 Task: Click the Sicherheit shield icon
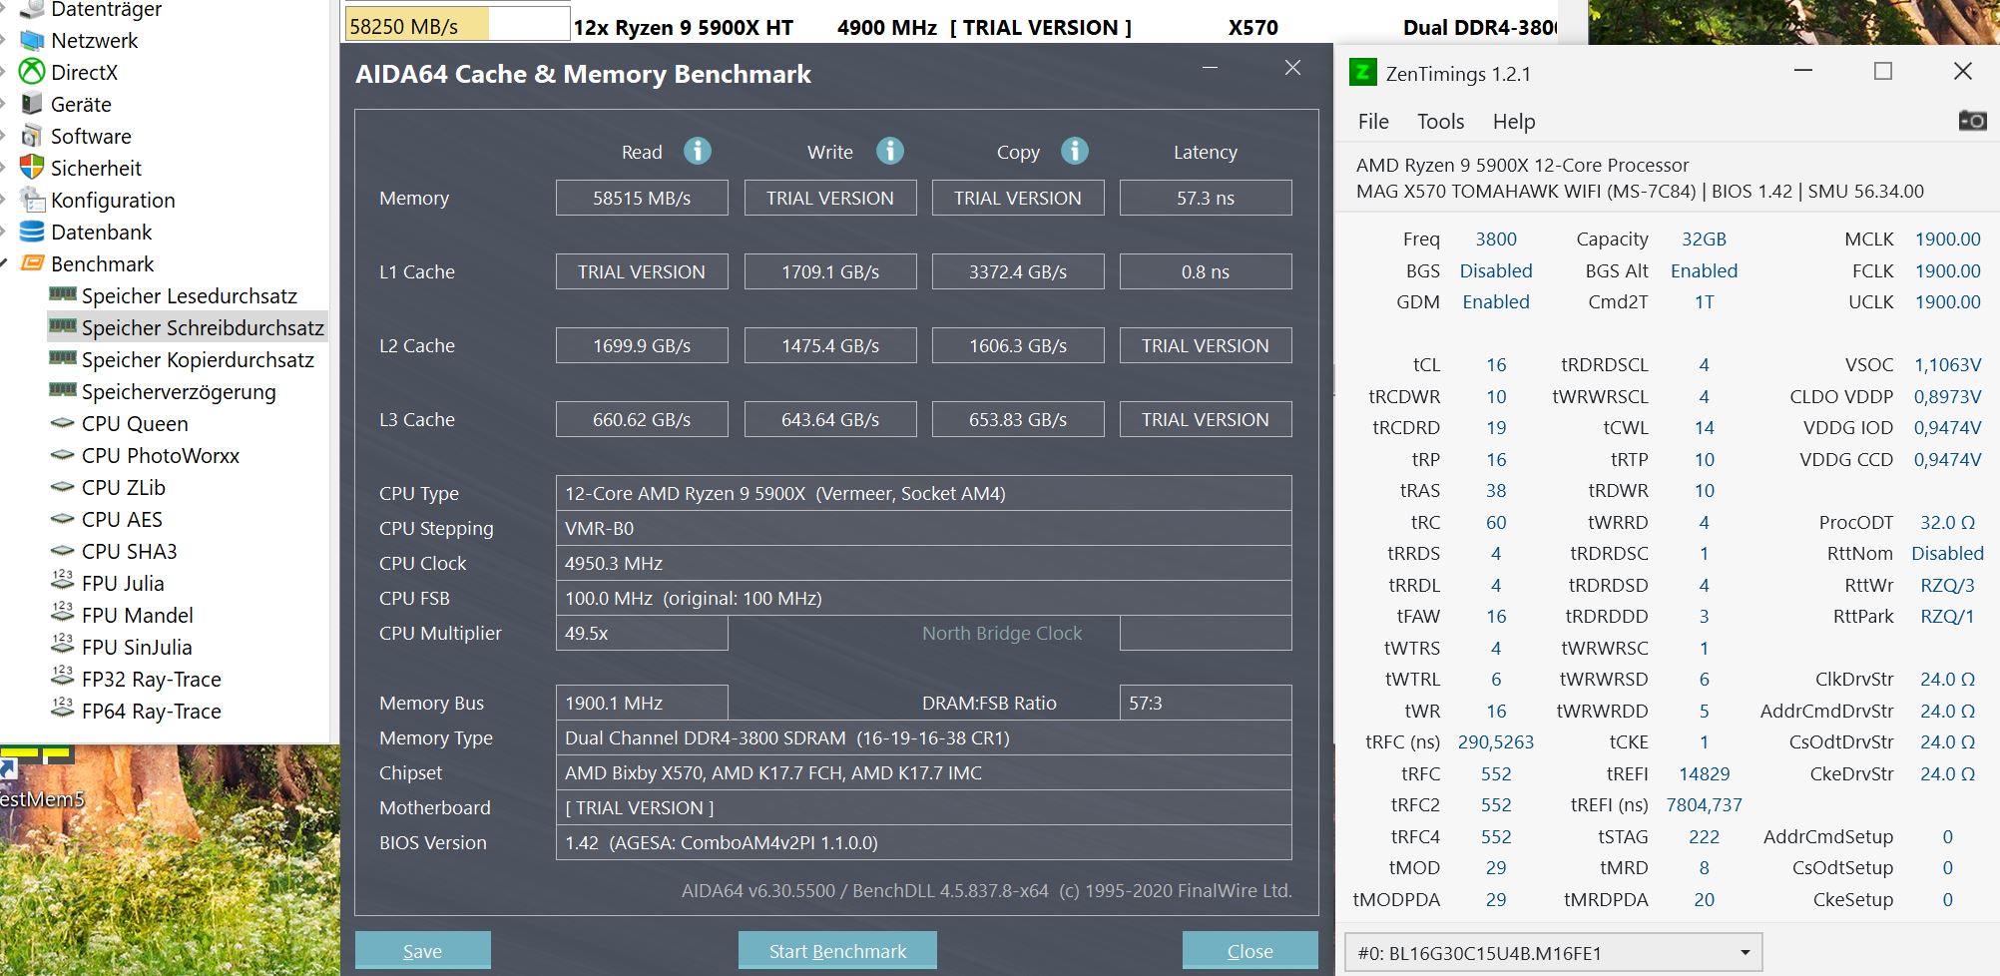click(x=33, y=168)
